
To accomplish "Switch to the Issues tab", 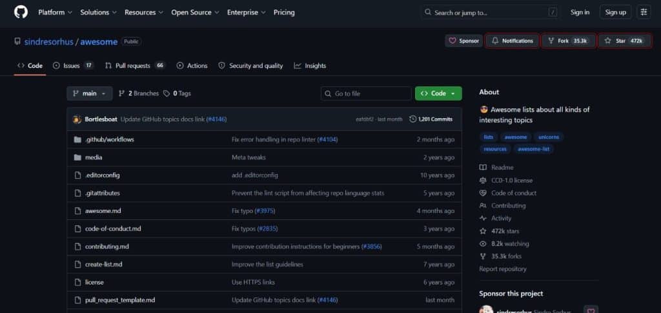I will tap(73, 66).
